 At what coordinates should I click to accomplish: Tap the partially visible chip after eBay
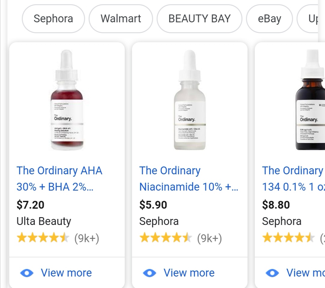311,19
